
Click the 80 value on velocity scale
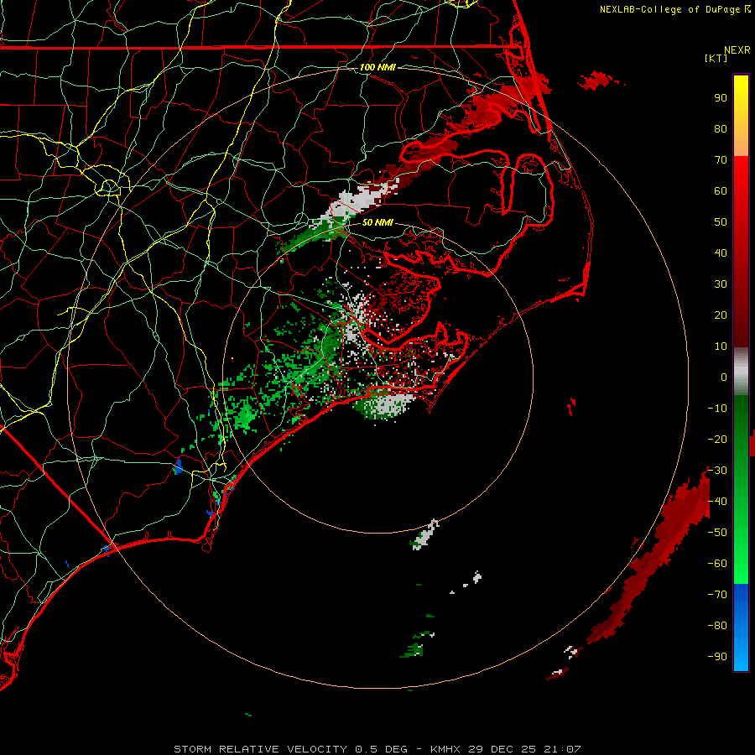(x=721, y=129)
